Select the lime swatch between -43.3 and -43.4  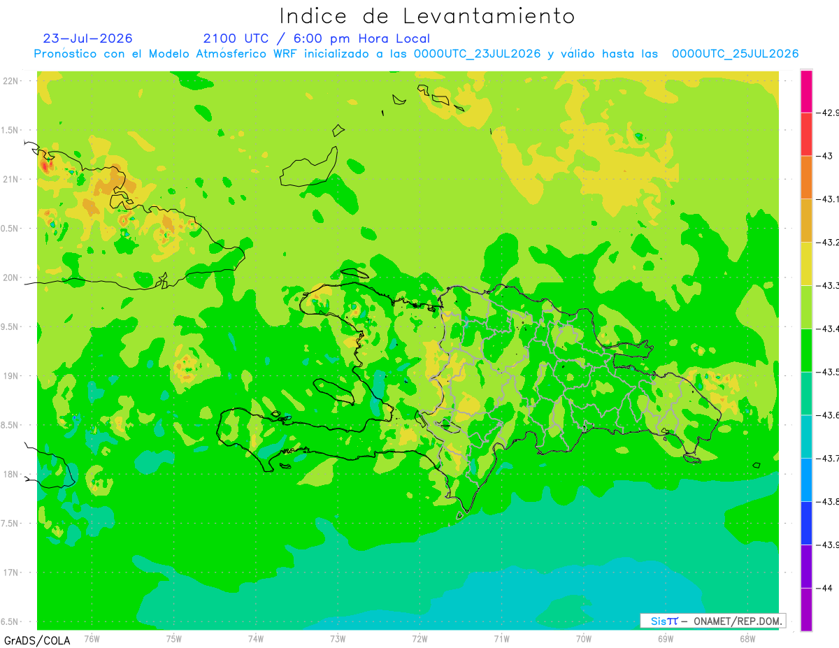[x=806, y=307]
